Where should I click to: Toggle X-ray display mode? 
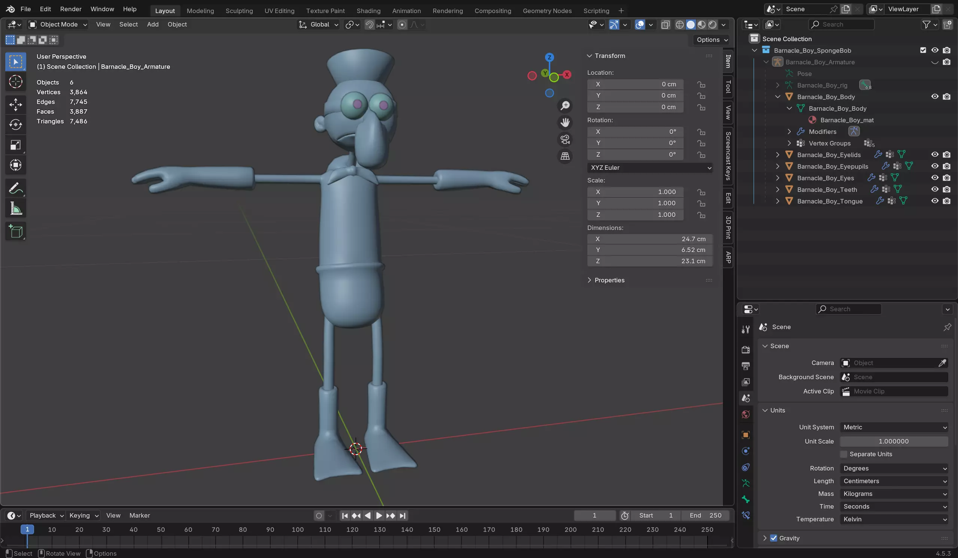tap(665, 25)
